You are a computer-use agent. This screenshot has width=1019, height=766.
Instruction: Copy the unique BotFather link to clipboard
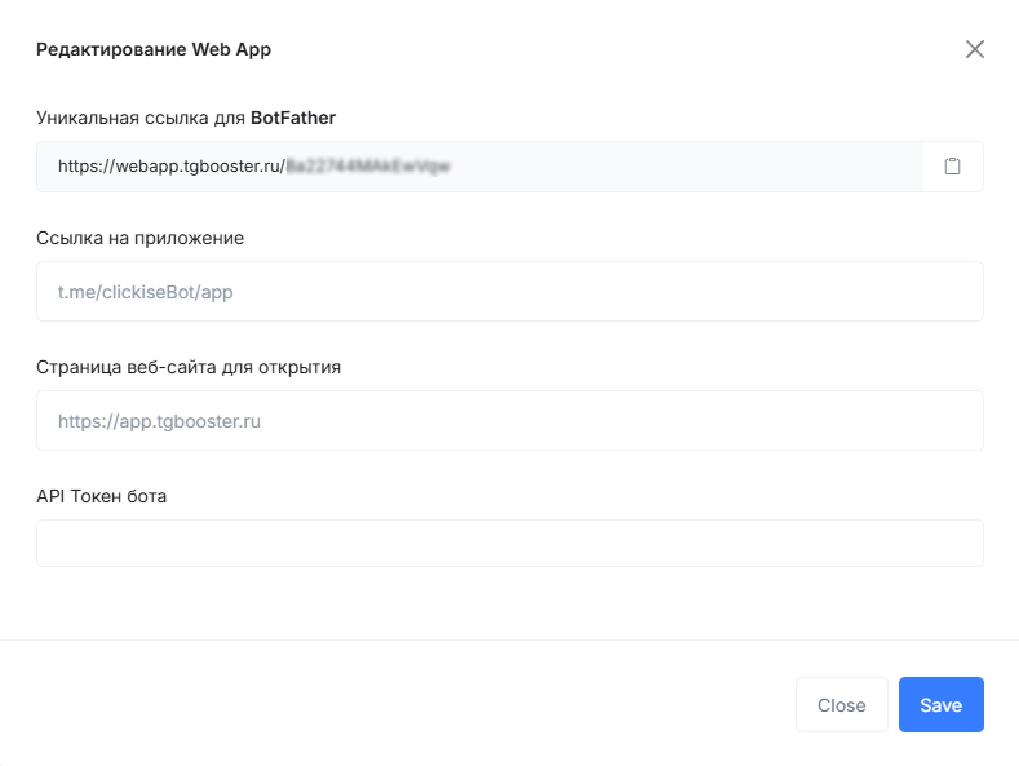tap(952, 167)
